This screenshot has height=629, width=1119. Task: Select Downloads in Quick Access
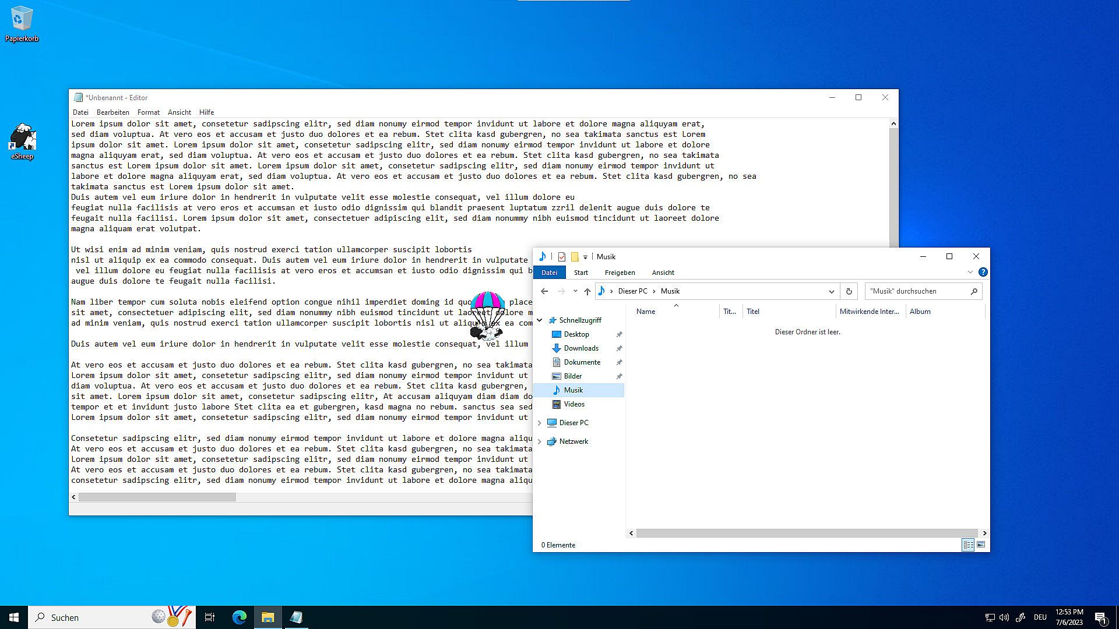[580, 348]
